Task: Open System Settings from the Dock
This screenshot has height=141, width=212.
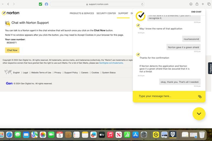Action: coord(144,135)
